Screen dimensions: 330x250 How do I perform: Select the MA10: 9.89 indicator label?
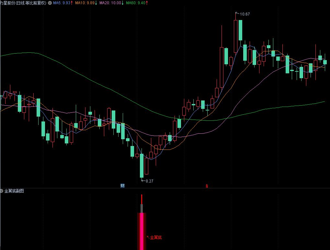(85, 3)
